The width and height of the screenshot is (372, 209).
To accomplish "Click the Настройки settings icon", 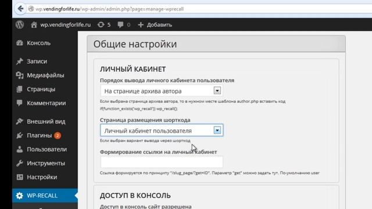I will [x=20, y=177].
